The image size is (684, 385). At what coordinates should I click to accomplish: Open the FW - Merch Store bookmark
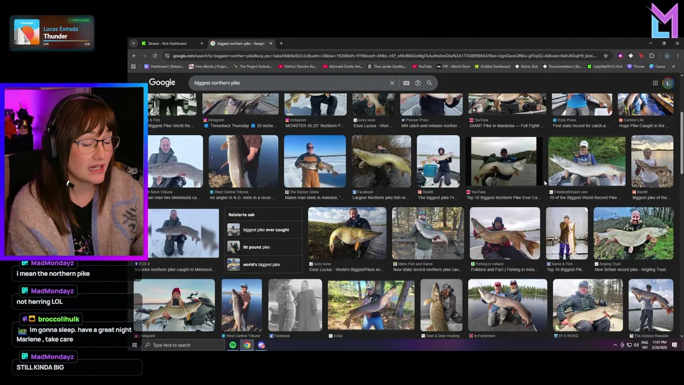point(453,66)
